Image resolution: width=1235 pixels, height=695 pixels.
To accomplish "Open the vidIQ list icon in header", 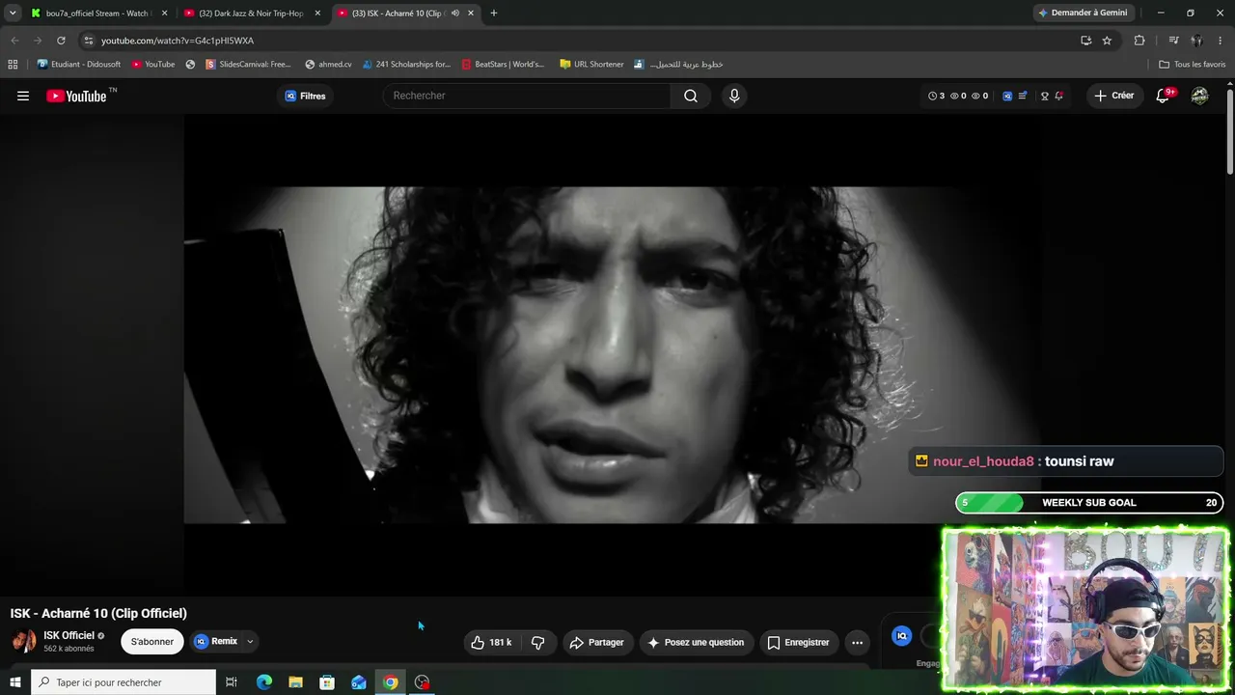I will (x=1023, y=96).
